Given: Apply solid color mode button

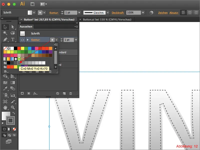Looking at the screenshot, I should pos(4,129).
